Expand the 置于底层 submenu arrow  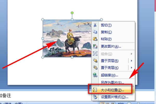coord(132,68)
